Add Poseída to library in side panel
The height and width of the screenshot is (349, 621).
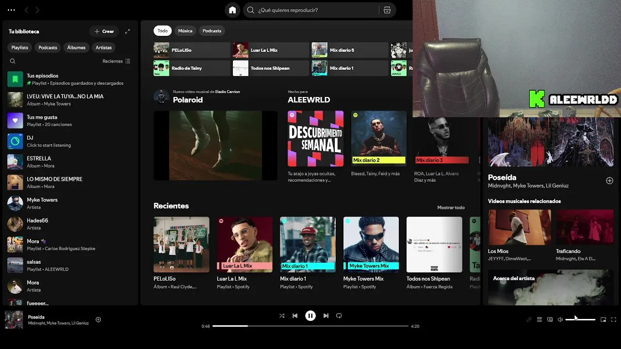[x=610, y=181]
